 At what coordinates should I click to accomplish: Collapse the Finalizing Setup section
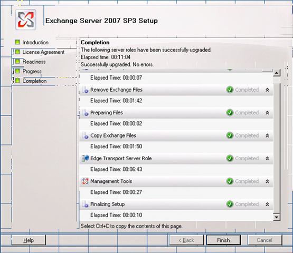coord(268,205)
